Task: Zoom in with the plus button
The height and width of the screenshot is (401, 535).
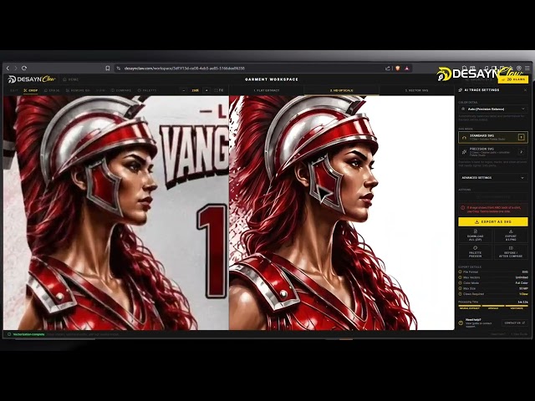Action: tap(206, 90)
